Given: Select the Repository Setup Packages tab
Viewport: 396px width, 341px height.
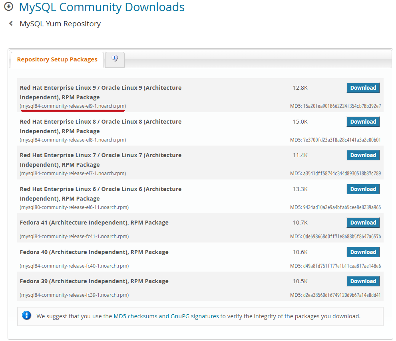Looking at the screenshot, I should 57,60.
